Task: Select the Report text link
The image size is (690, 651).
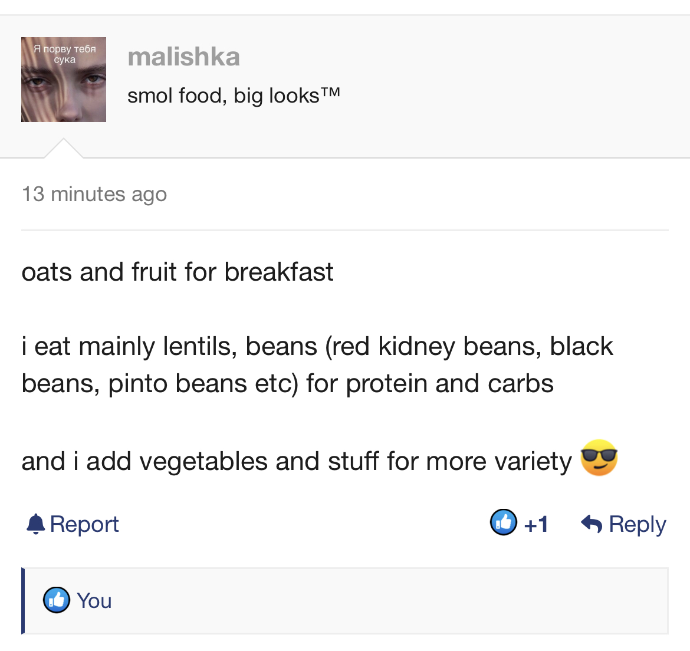Action: click(84, 524)
